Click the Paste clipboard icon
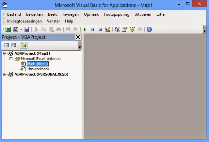 (51, 29)
